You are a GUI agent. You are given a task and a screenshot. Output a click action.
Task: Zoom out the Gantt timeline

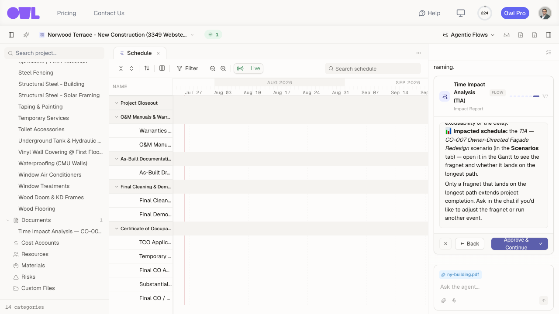[213, 68]
